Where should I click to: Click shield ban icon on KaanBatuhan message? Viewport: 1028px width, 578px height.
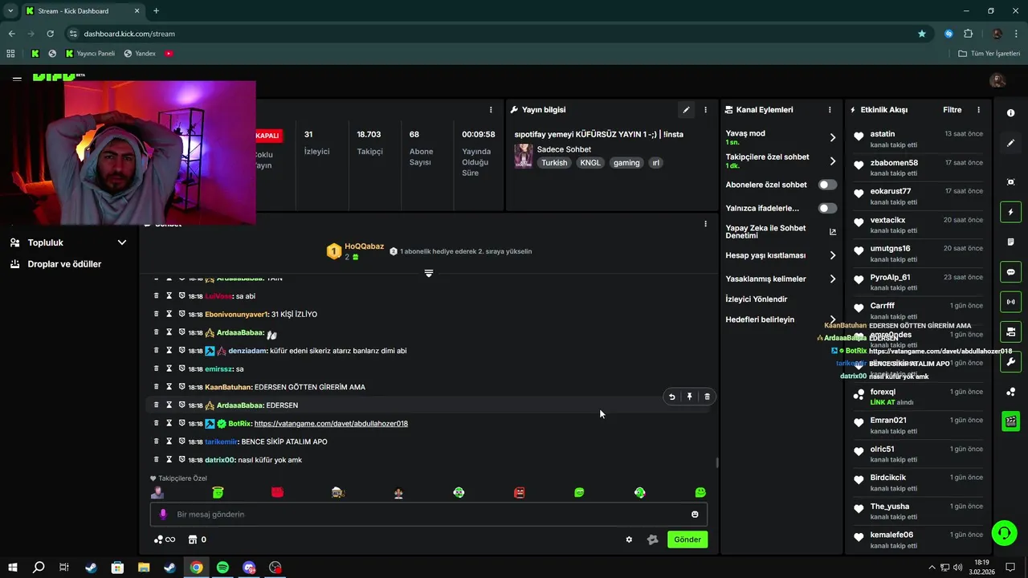182,387
